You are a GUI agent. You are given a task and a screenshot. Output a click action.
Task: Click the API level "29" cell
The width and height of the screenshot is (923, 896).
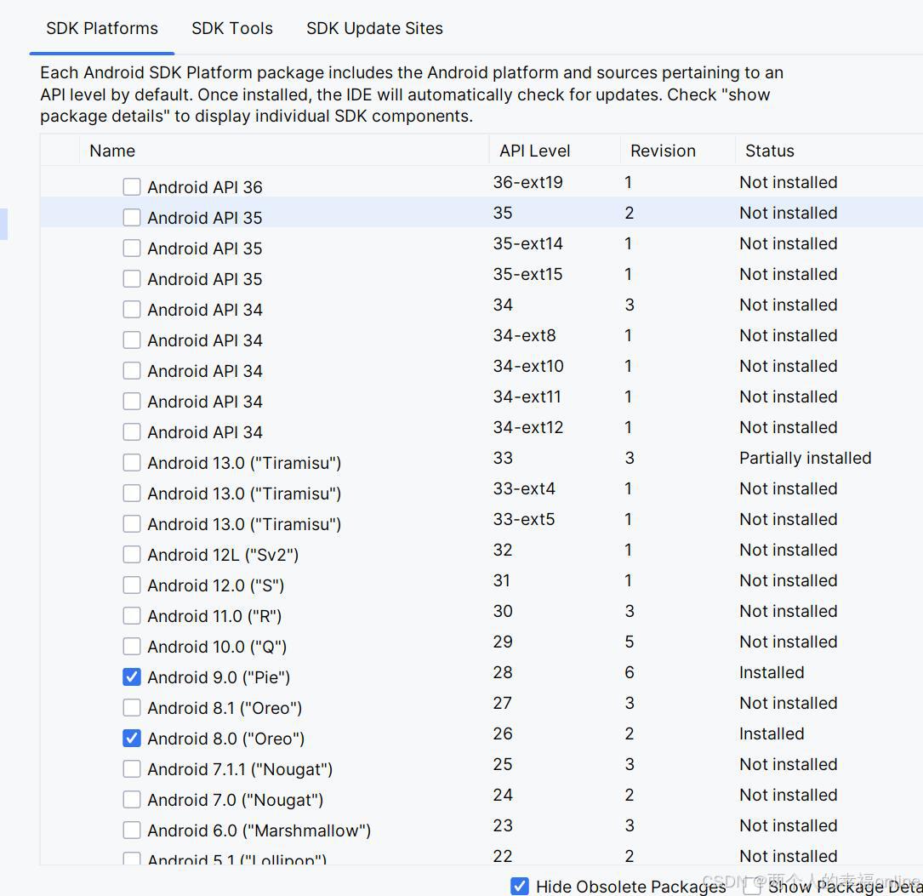pos(503,641)
